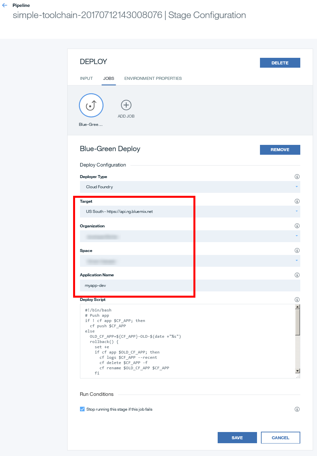Open the Target US South dropdown
This screenshot has width=317, height=456.
pos(190,212)
